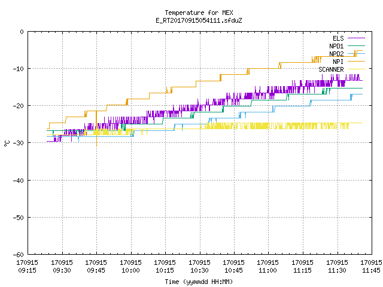This screenshot has height=287, width=383.
Task: Click the °C y-axis unit label
Action: pyautogui.click(x=7, y=143)
